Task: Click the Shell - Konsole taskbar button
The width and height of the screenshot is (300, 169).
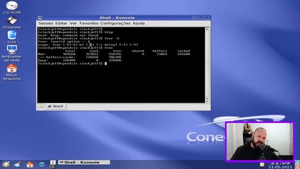Action: (x=84, y=162)
